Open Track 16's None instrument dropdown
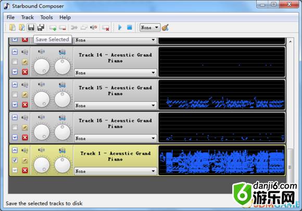Viewport: 302px width, 211px height. [116, 138]
